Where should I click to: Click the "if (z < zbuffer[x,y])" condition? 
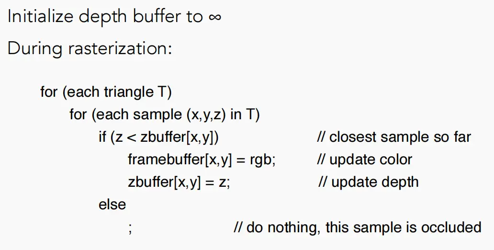click(158, 137)
